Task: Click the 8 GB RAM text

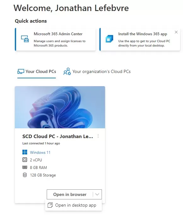Action: pyautogui.click(x=38, y=168)
